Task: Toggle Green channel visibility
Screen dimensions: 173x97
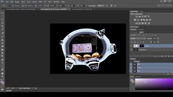Action: click(131, 68)
